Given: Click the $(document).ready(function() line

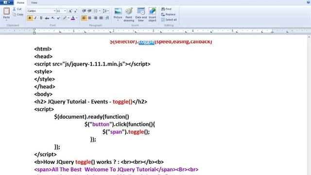Looking at the screenshot, I should pos(92,117).
